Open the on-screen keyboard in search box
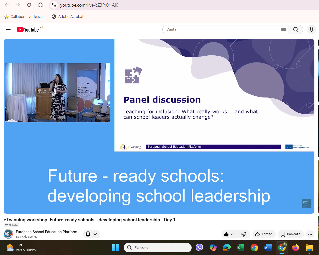This screenshot has height=255, width=319. coord(283,30)
